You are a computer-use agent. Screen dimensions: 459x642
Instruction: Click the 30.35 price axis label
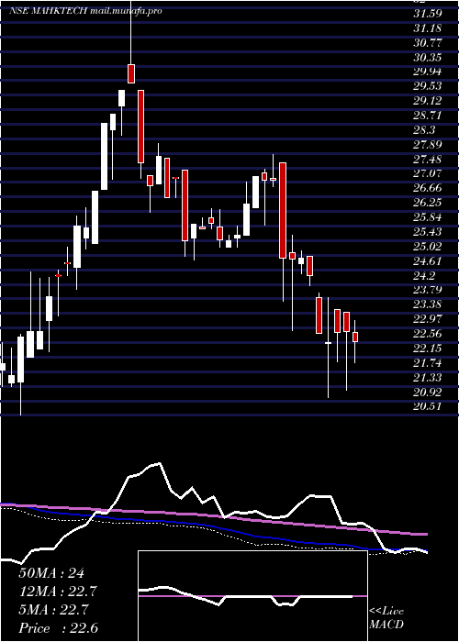(428, 57)
